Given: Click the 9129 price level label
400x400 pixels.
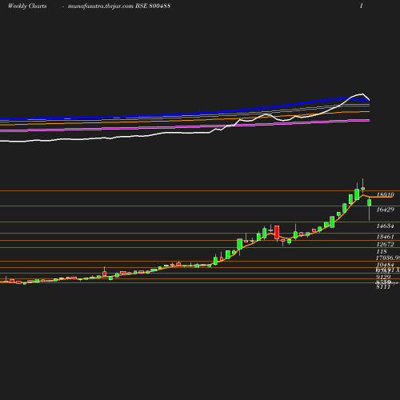Looking at the screenshot, I should coord(383,277).
